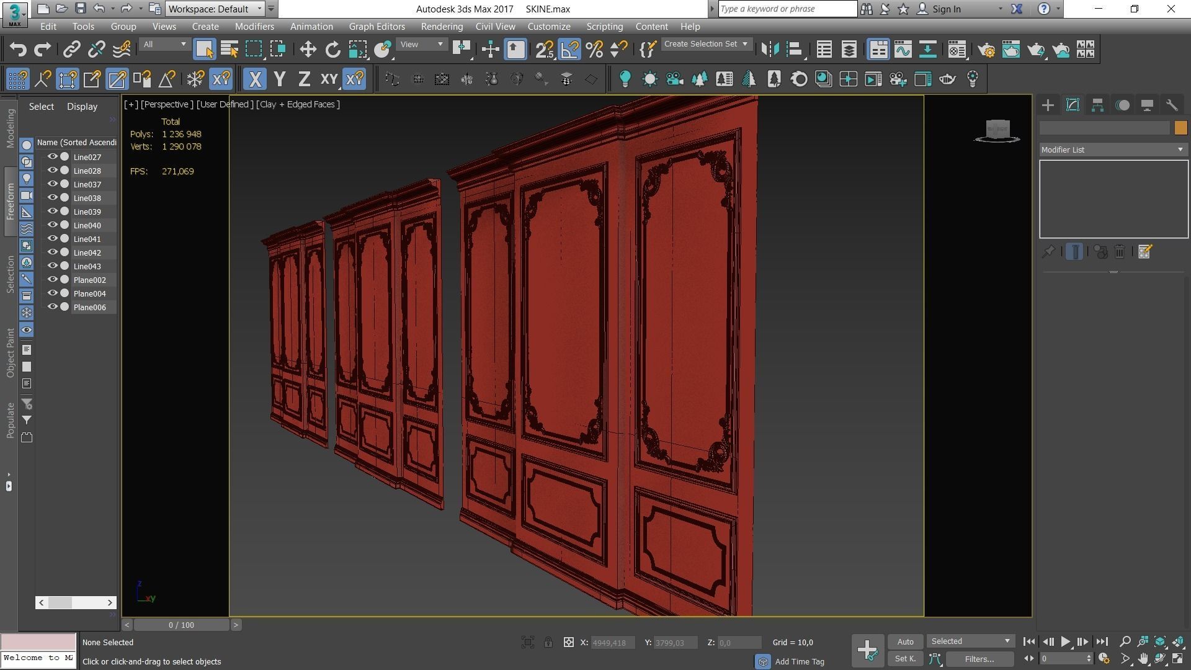
Task: Click the Filters... button
Action: [979, 659]
